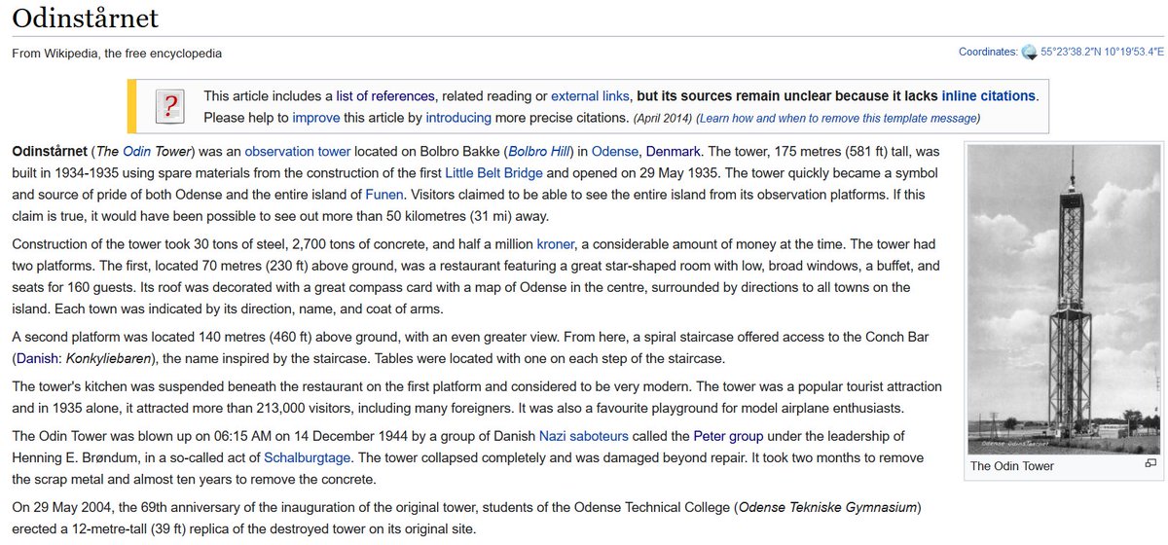Click the bold 'Odinstårnet' in first paragraph
This screenshot has height=545, width=1168.
(49, 152)
